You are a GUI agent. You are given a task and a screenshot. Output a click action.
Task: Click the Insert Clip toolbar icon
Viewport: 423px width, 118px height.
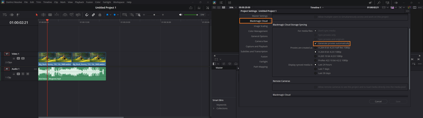point(65,15)
